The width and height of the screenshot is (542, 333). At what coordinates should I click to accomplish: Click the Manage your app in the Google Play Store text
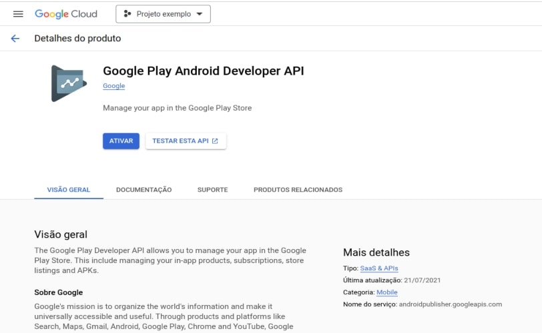click(x=177, y=108)
